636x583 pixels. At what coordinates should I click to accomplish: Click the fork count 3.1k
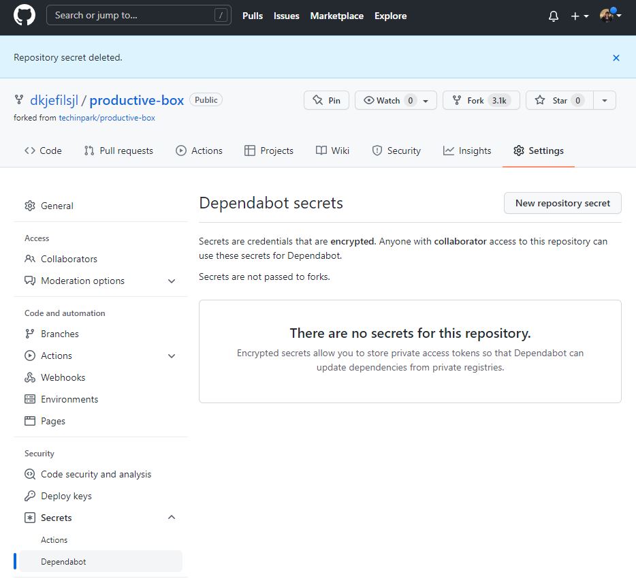point(499,100)
